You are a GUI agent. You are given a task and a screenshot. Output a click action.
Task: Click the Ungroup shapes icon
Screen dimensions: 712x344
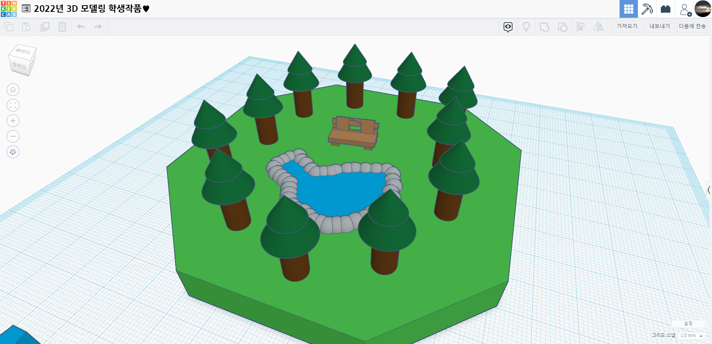563,27
